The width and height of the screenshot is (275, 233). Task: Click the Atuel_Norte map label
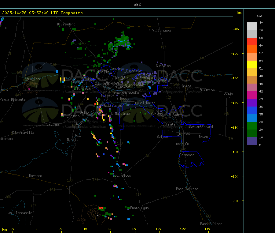145,103
